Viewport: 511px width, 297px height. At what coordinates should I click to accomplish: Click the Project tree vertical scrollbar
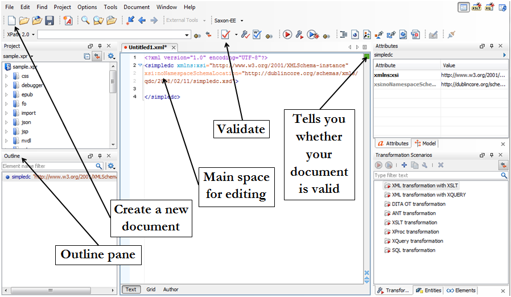pyautogui.click(x=113, y=104)
